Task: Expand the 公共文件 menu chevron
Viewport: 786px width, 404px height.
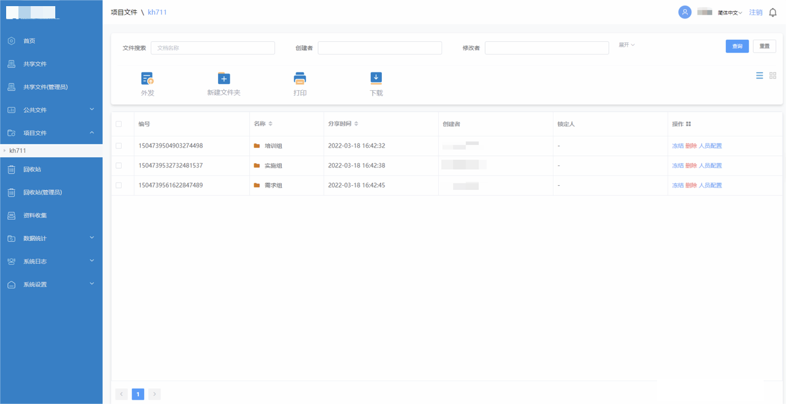Action: 92,109
